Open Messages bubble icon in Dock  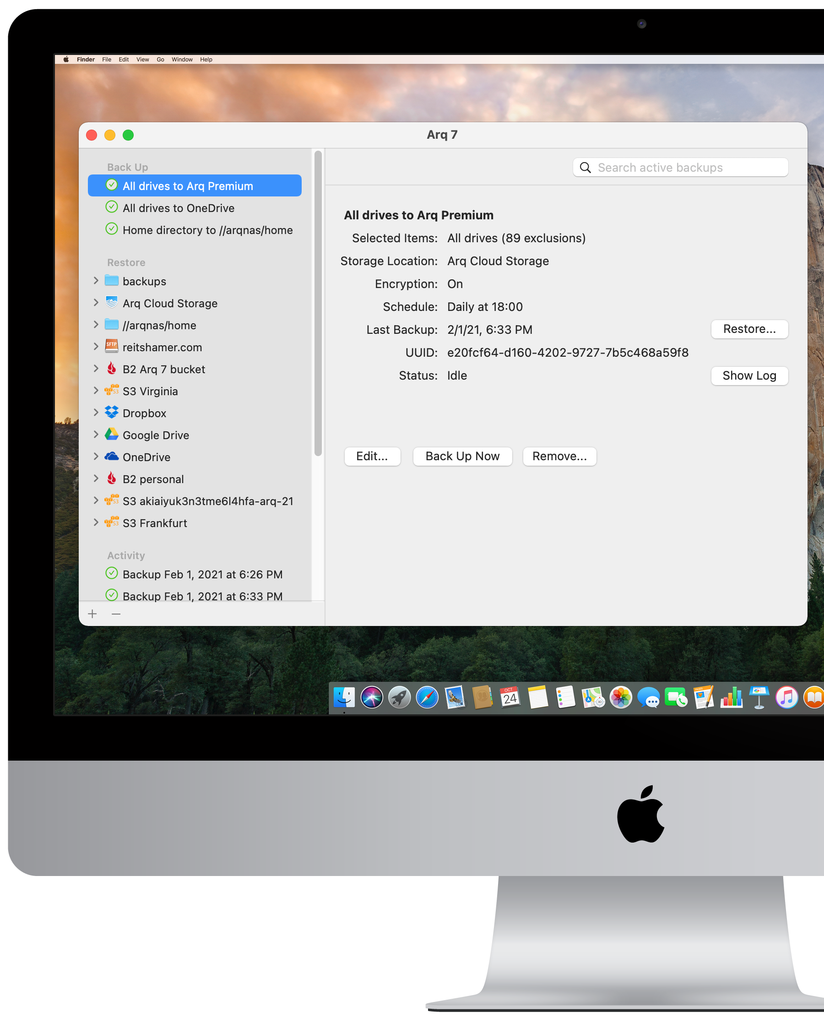pyautogui.click(x=648, y=698)
